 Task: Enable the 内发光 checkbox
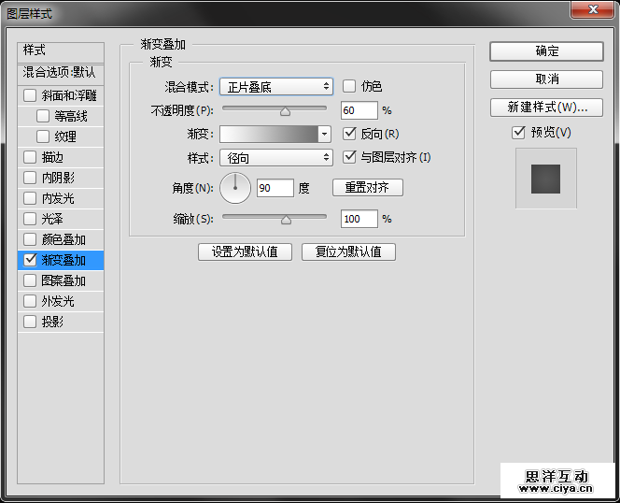click(30, 198)
